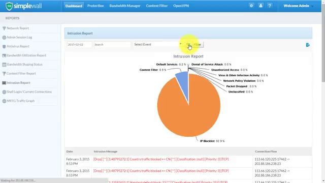325x183 pixels.
Task: Click the Simplewall shield logo
Action: [9, 6]
